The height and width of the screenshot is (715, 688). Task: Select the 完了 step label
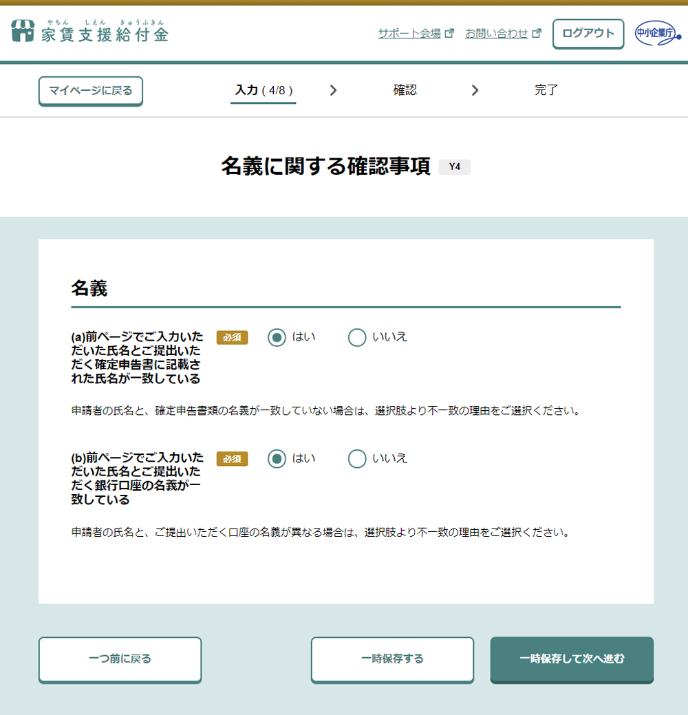click(546, 90)
